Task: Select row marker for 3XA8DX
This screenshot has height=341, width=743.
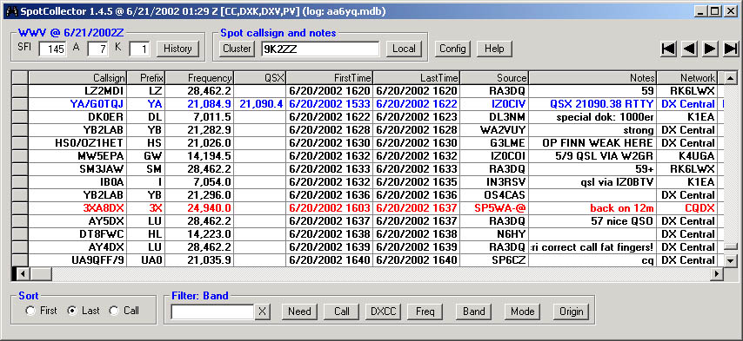Action: point(20,208)
